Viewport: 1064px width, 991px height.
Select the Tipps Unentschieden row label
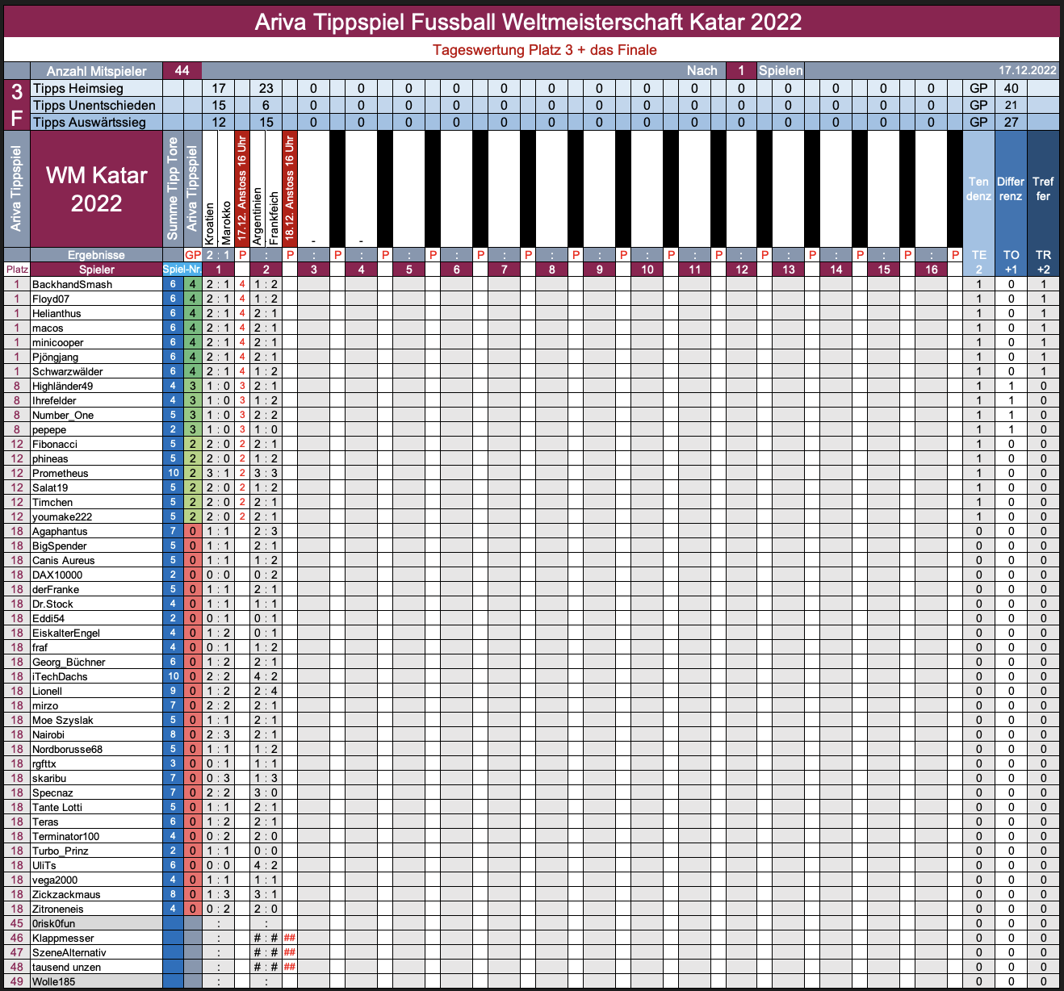click(x=94, y=106)
